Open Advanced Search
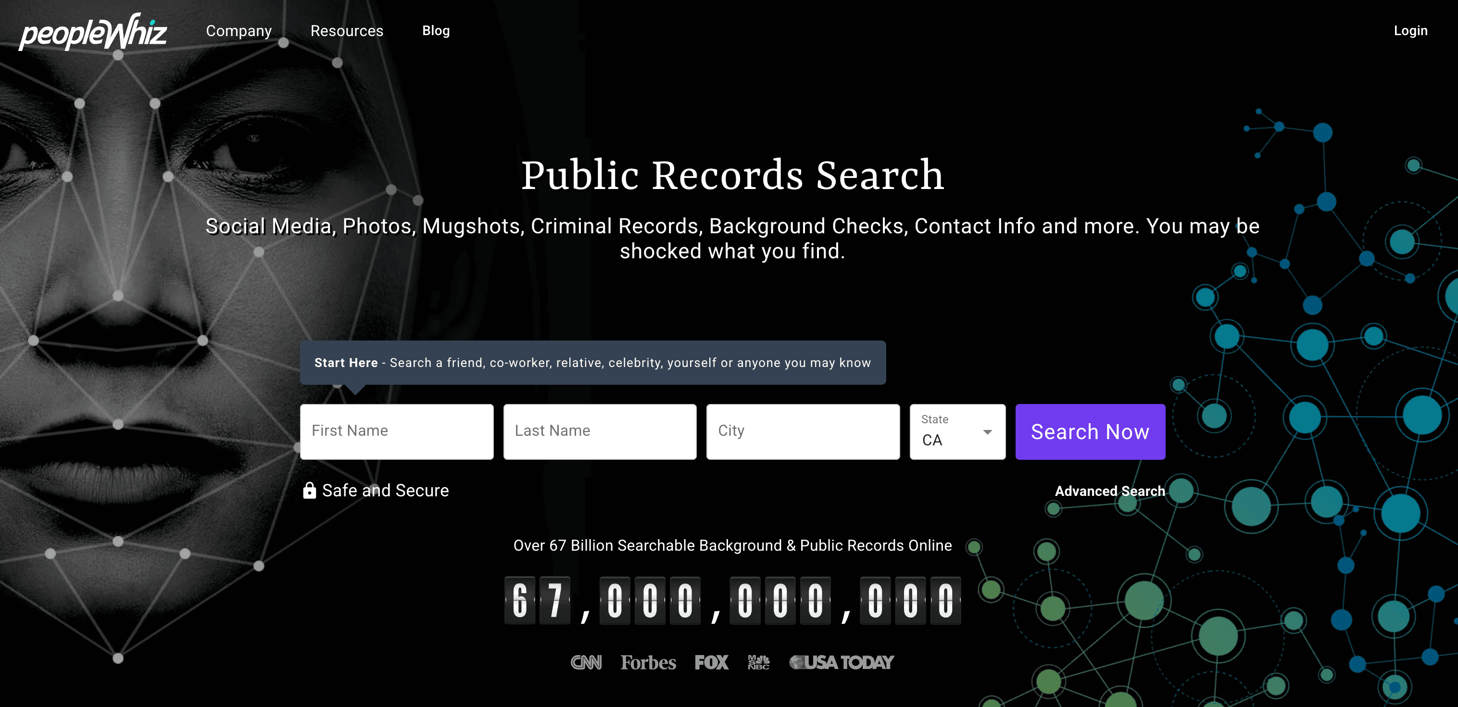 tap(1109, 491)
